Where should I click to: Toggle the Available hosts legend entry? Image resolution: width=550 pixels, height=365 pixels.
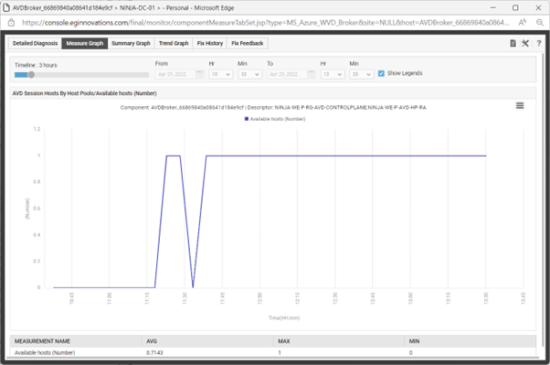point(275,119)
